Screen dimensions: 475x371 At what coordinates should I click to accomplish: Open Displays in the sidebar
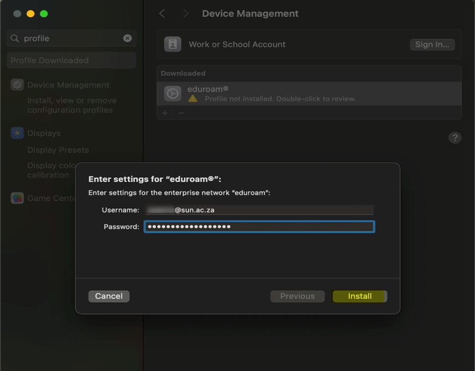pyautogui.click(x=44, y=133)
